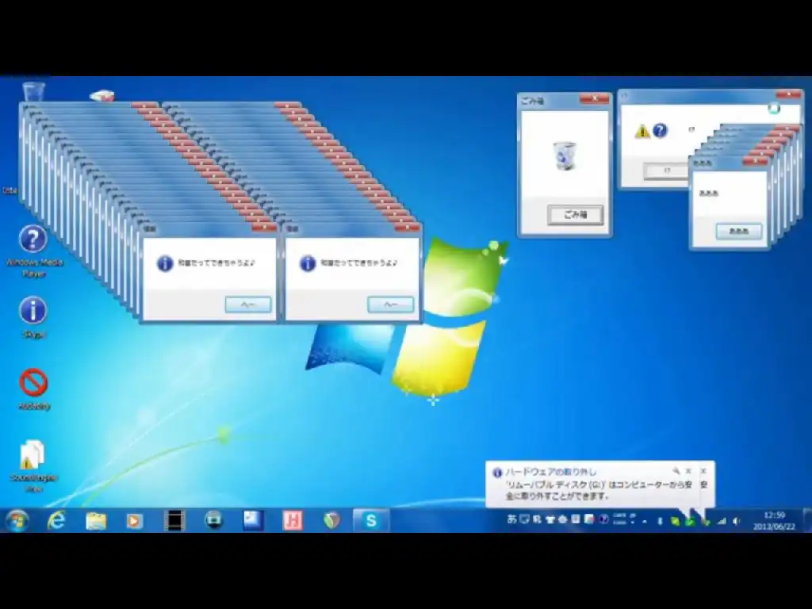Click the IME あ input mode indicator

coord(511,519)
